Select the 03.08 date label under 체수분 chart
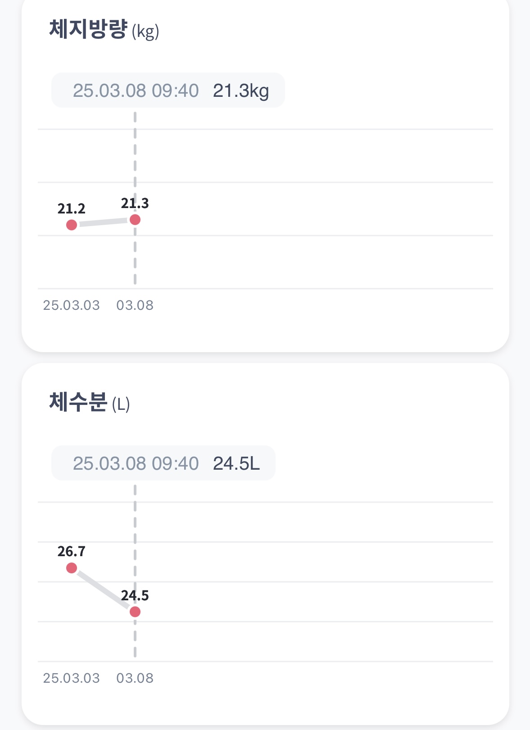 (x=135, y=678)
